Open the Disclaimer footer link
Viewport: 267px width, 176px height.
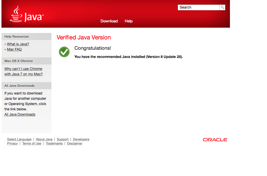click(x=75, y=143)
